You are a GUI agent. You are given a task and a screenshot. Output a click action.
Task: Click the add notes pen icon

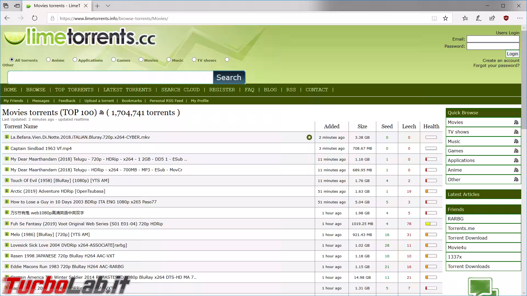pyautogui.click(x=478, y=18)
